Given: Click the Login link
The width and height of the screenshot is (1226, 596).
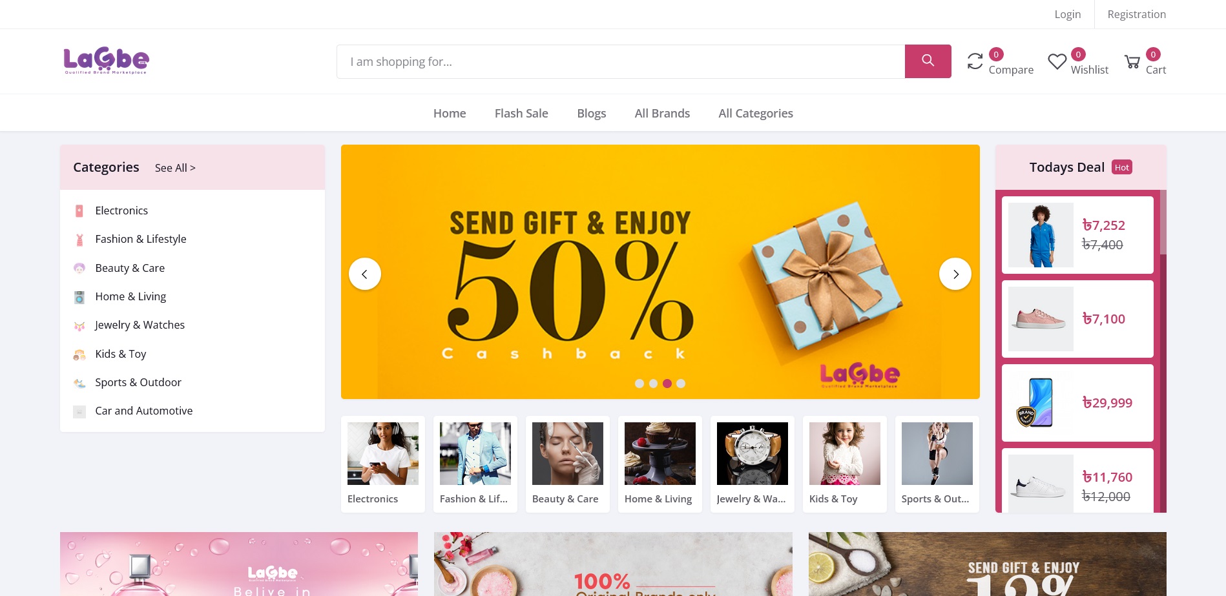Looking at the screenshot, I should pyautogui.click(x=1067, y=14).
